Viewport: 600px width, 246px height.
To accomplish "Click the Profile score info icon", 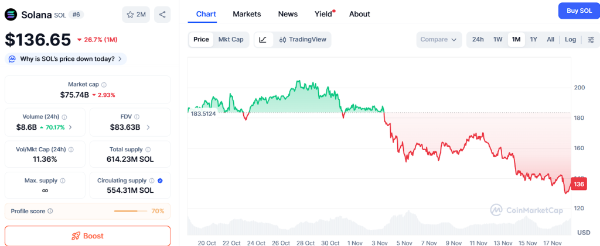I will pos(50,211).
